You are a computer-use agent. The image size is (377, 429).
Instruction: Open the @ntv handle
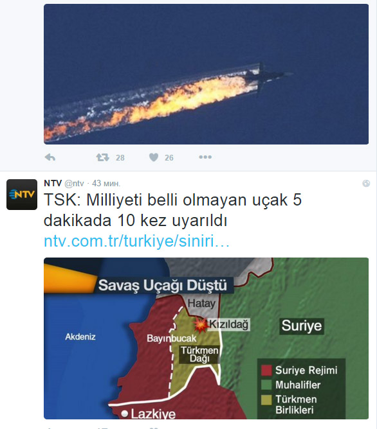(74, 183)
